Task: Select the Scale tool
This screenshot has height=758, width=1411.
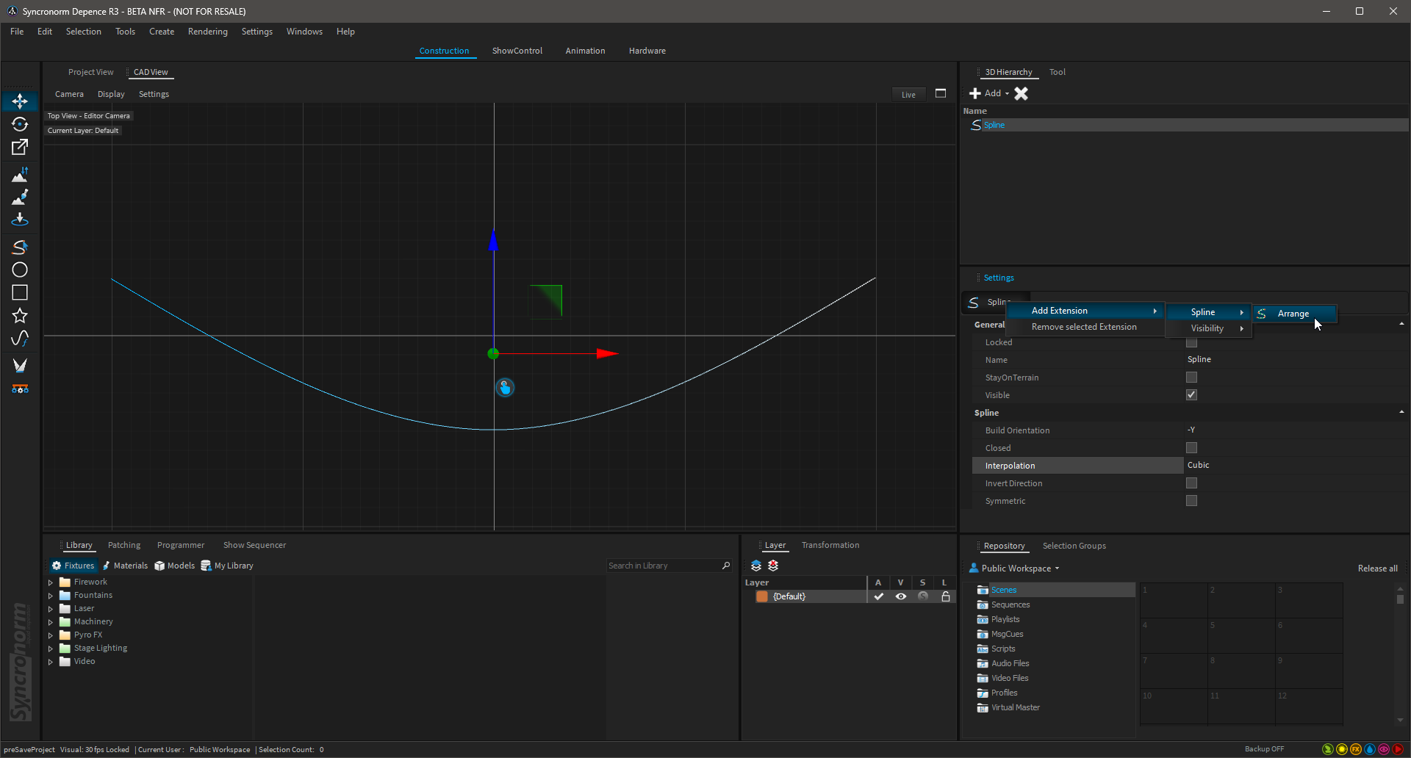Action: click(x=20, y=147)
